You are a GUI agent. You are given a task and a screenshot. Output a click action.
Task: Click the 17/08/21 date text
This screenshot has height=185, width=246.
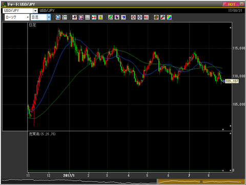tap(235, 11)
